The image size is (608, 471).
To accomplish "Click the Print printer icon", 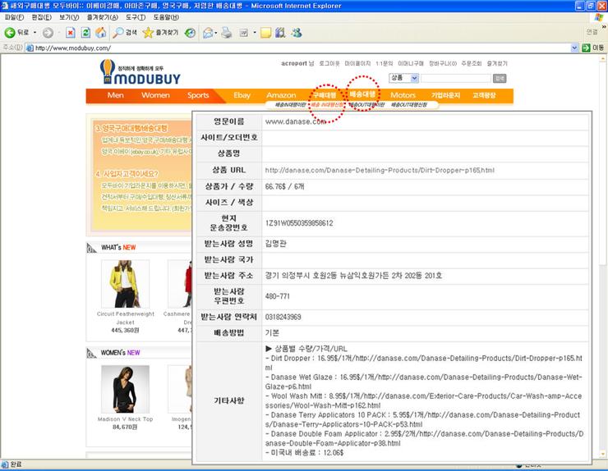I will click(227, 33).
